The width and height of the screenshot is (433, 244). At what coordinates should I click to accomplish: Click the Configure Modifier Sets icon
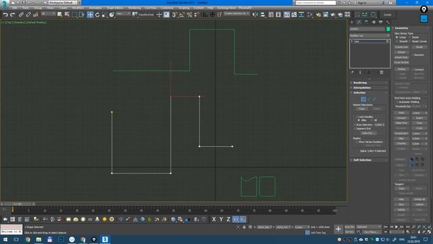[x=382, y=73]
